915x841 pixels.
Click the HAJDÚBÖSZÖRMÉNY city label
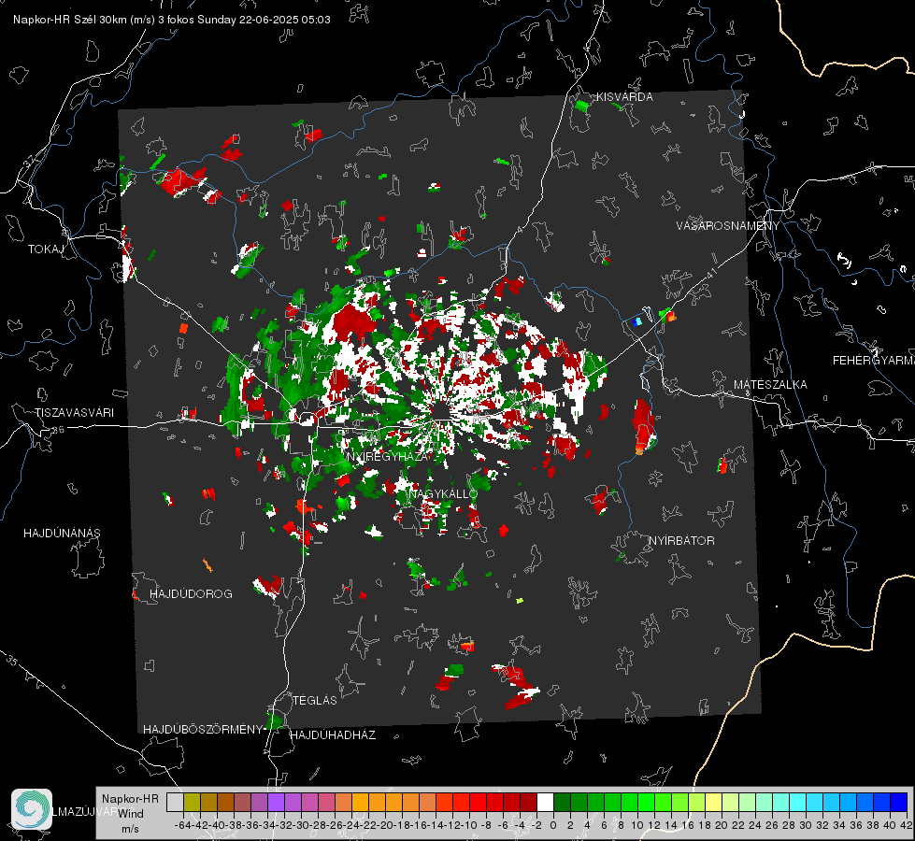(x=203, y=730)
